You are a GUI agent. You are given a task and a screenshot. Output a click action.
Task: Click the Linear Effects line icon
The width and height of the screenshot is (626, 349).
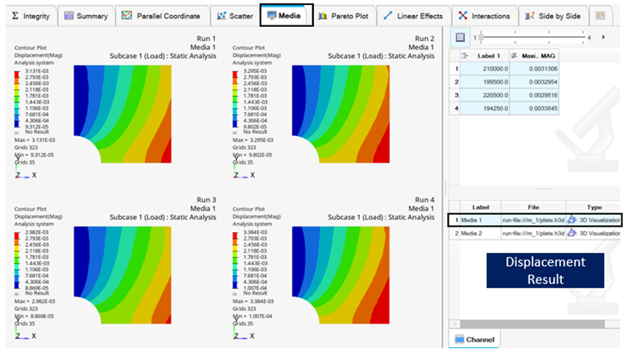click(x=388, y=16)
